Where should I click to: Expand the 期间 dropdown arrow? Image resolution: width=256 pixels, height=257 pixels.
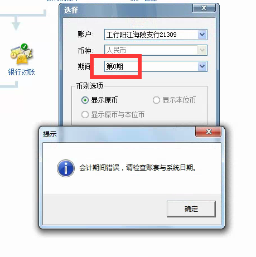pyautogui.click(x=202, y=66)
